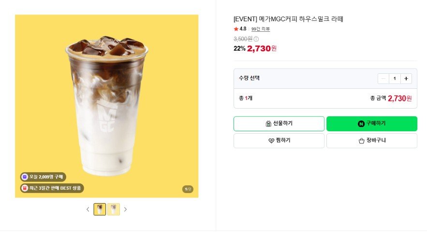Click the Naver N icon on 구매하기
Viewport: 427px width, 237px height.
[x=361, y=124]
